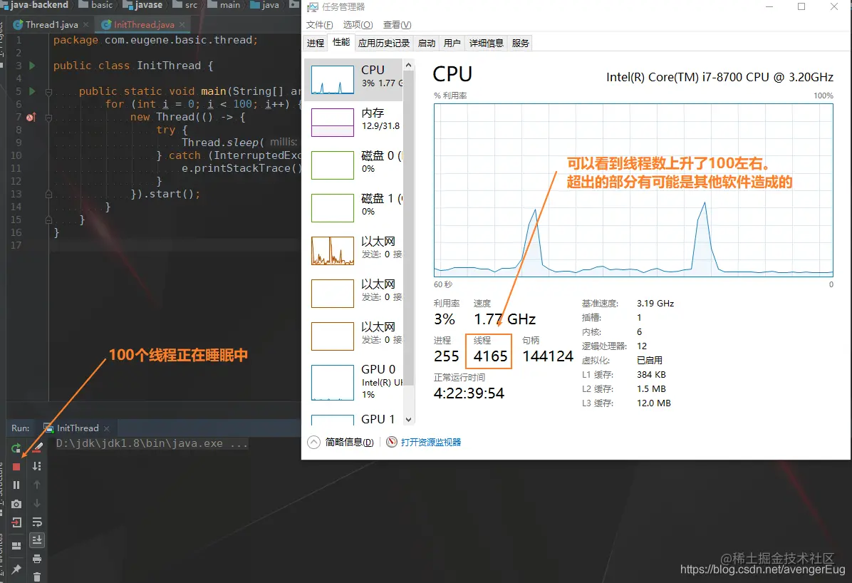Clear the console with the trash icon
Image resolution: width=852 pixels, height=583 pixels.
[x=37, y=577]
